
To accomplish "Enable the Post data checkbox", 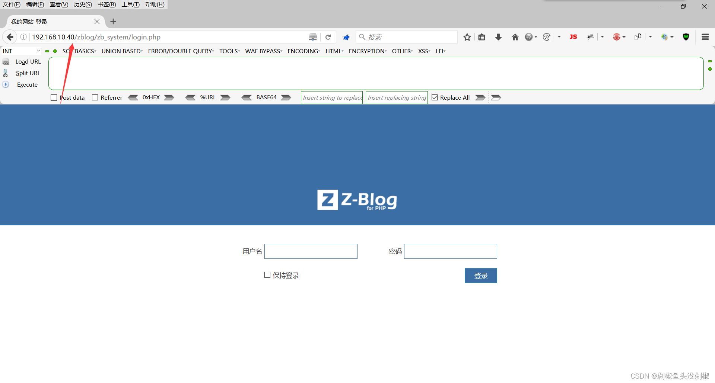I will click(x=54, y=97).
